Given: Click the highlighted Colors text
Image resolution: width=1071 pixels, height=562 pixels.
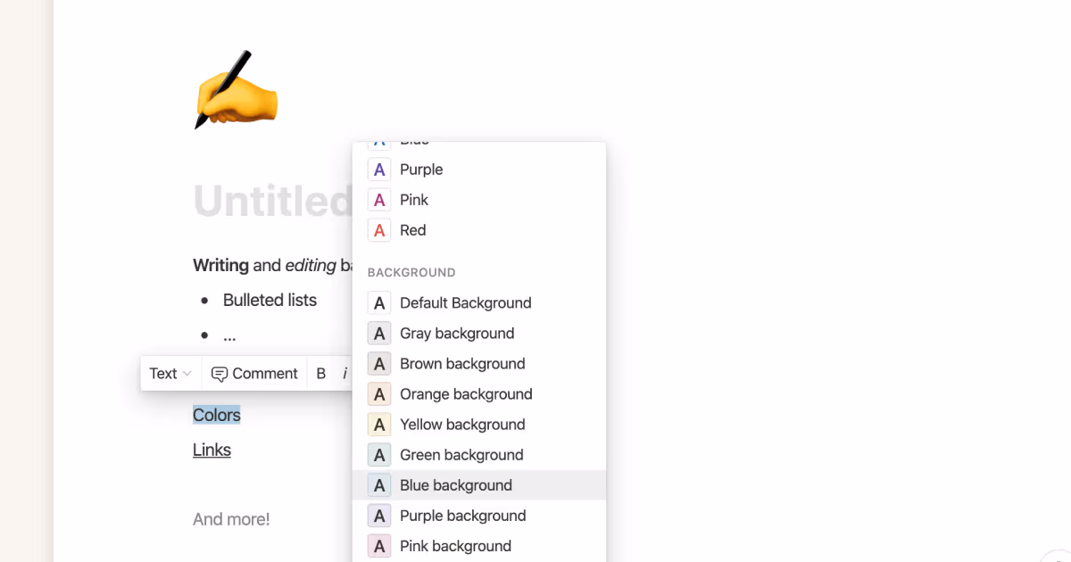Looking at the screenshot, I should click(216, 415).
